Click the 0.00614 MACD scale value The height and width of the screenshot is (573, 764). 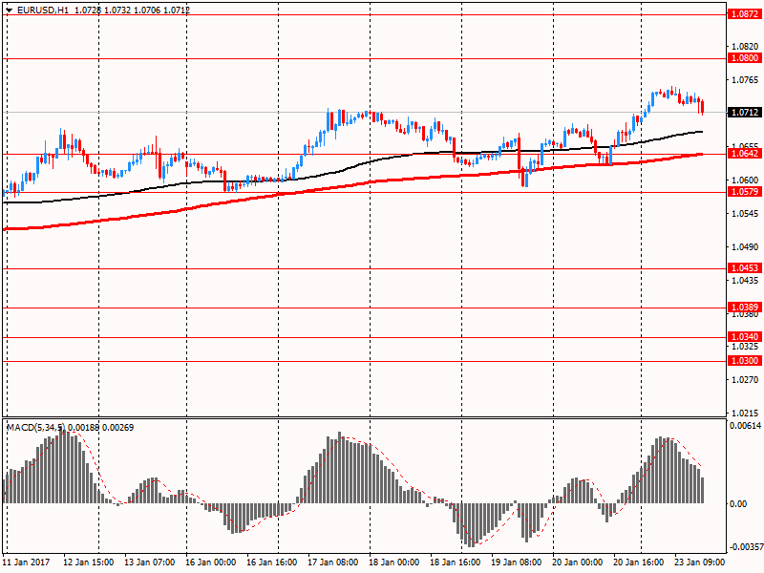point(746,426)
